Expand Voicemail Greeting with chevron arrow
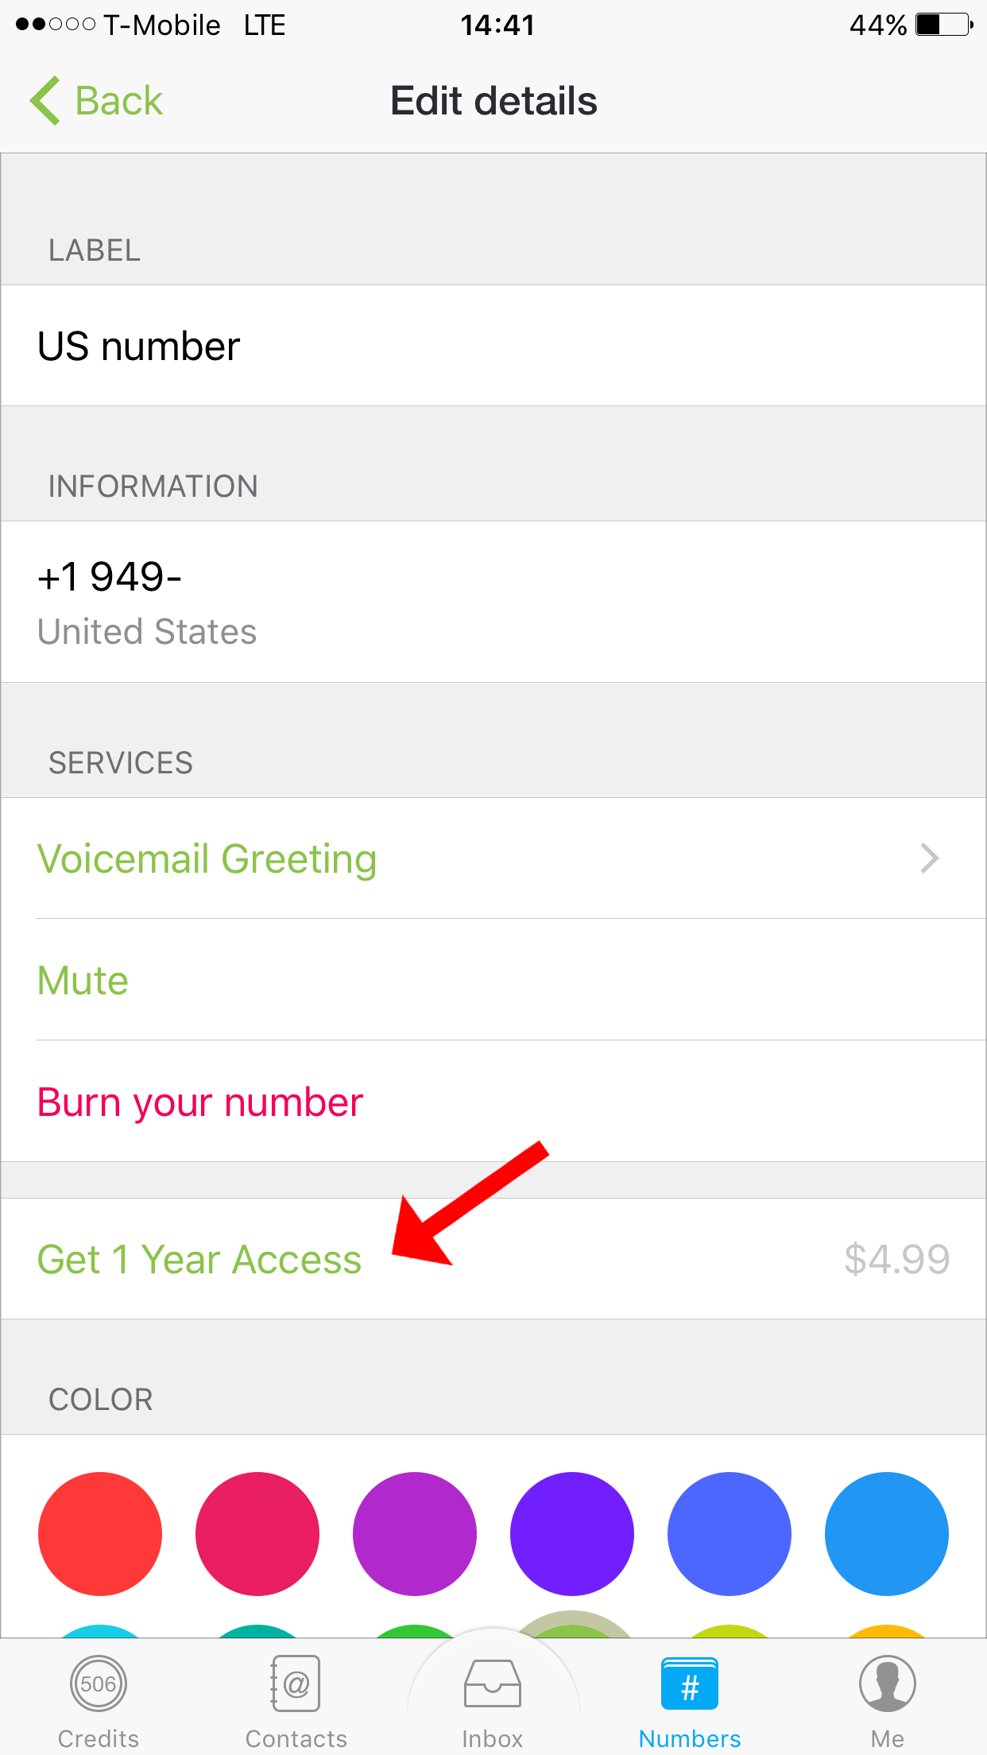Image resolution: width=987 pixels, height=1755 pixels. (x=929, y=858)
